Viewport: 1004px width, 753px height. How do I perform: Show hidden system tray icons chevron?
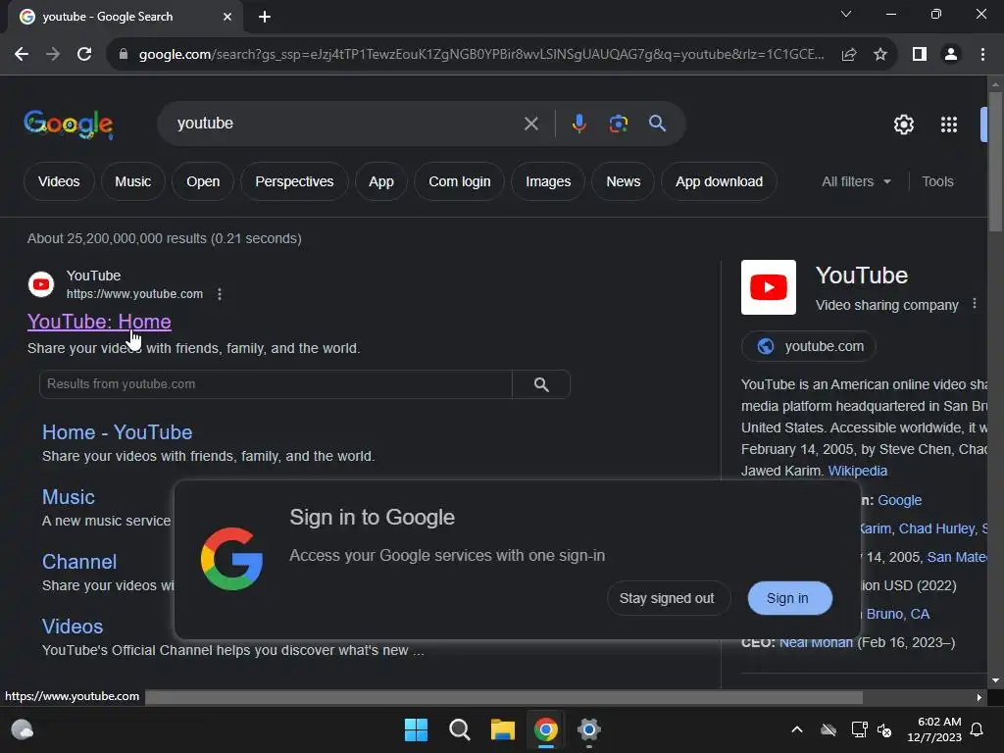796,729
